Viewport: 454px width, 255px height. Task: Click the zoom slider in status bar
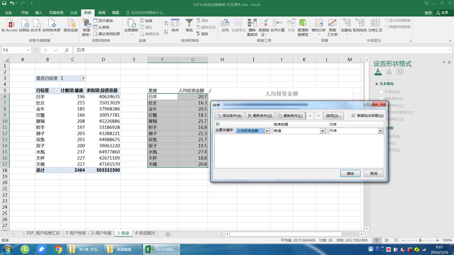tap(420, 240)
